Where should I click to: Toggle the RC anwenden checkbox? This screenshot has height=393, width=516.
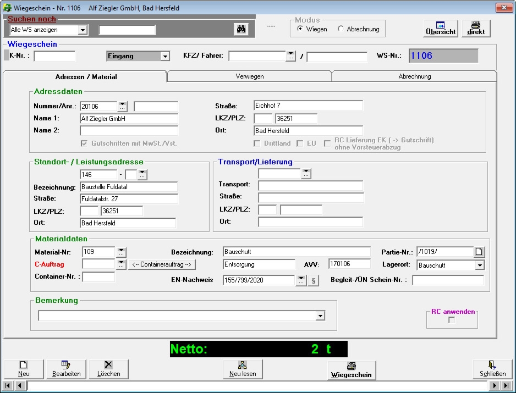(452, 320)
